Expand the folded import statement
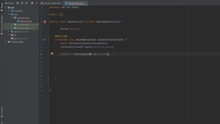220x124 pixels. (48, 14)
